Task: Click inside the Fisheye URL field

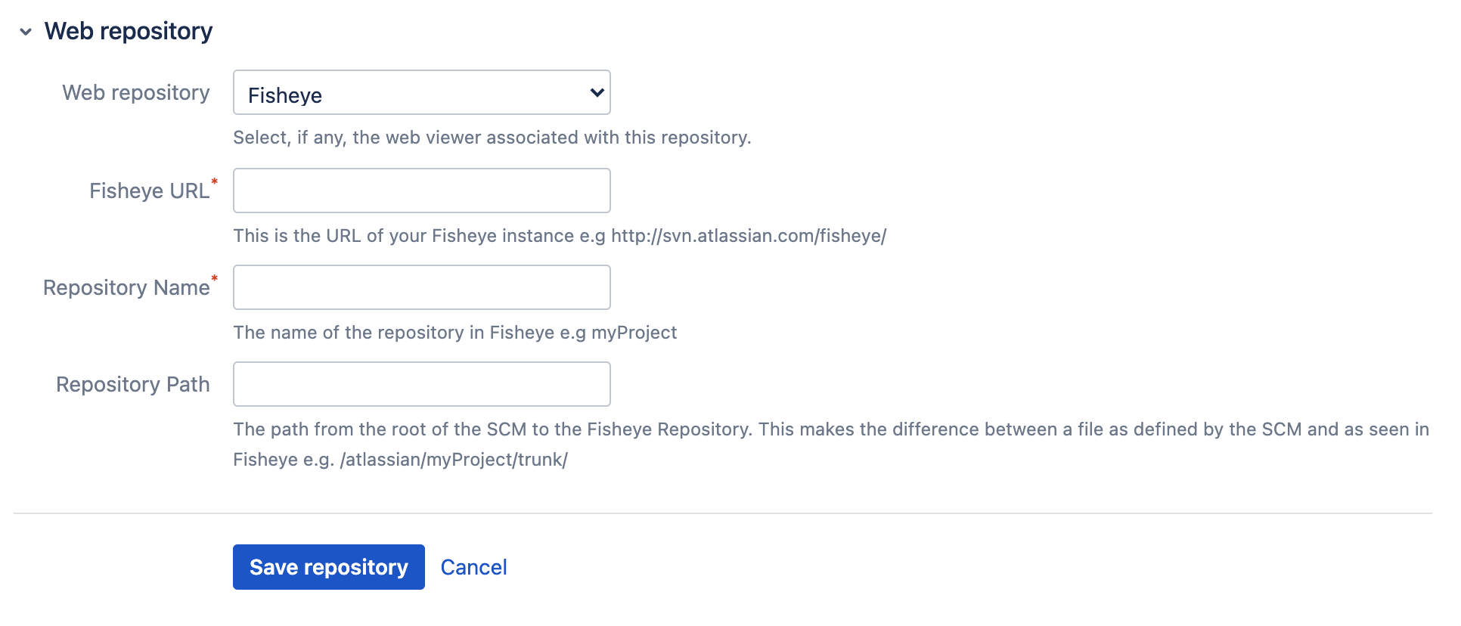Action: tap(421, 190)
